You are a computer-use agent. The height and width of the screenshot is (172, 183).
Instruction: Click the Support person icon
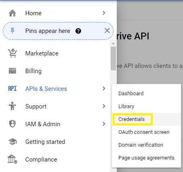point(12,106)
